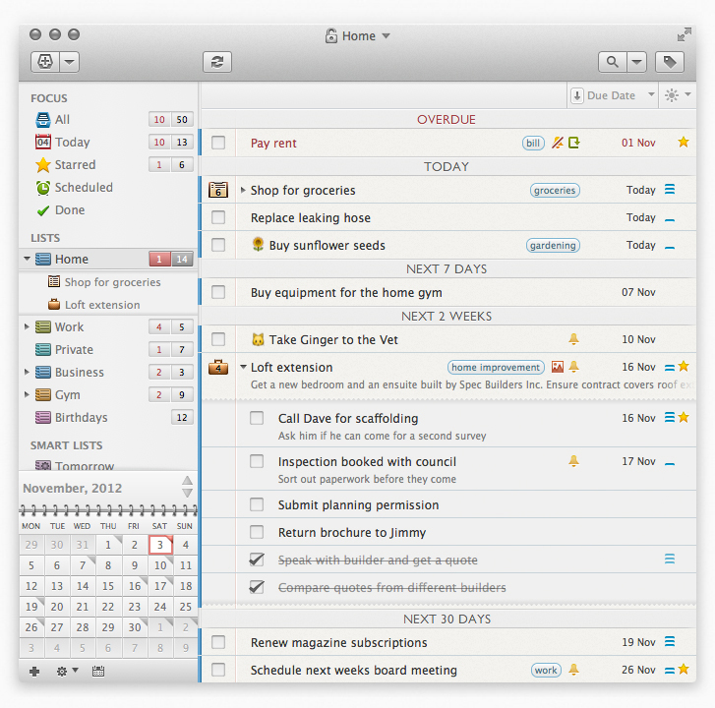Open the Home title dropdown in title bar
Screen dimensions: 715x708
click(x=386, y=36)
